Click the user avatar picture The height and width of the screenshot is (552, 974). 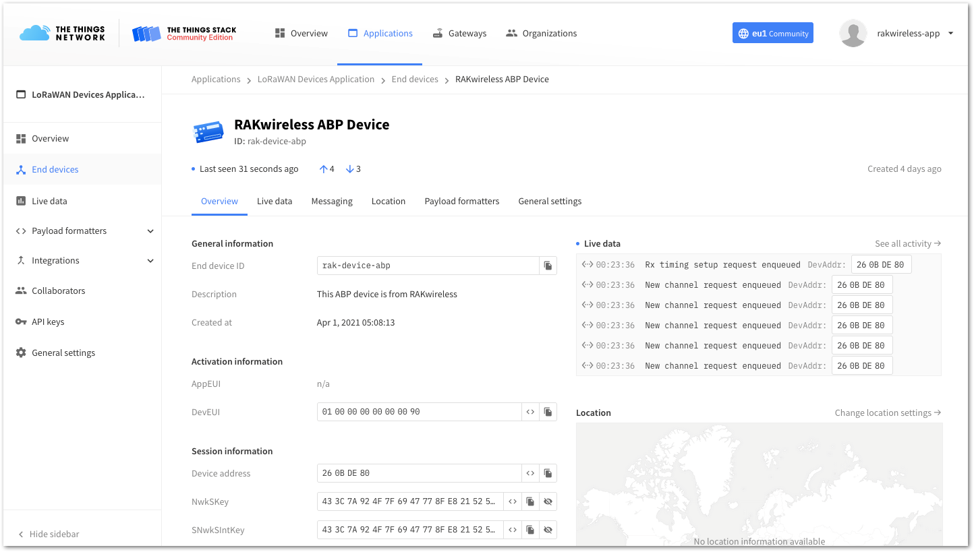pyautogui.click(x=853, y=33)
